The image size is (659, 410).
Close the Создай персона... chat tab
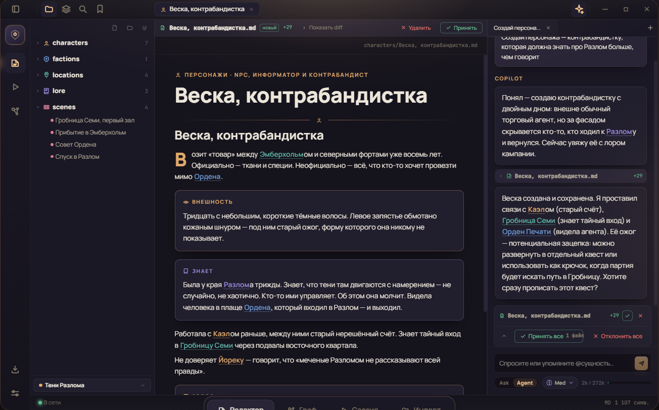tap(548, 28)
